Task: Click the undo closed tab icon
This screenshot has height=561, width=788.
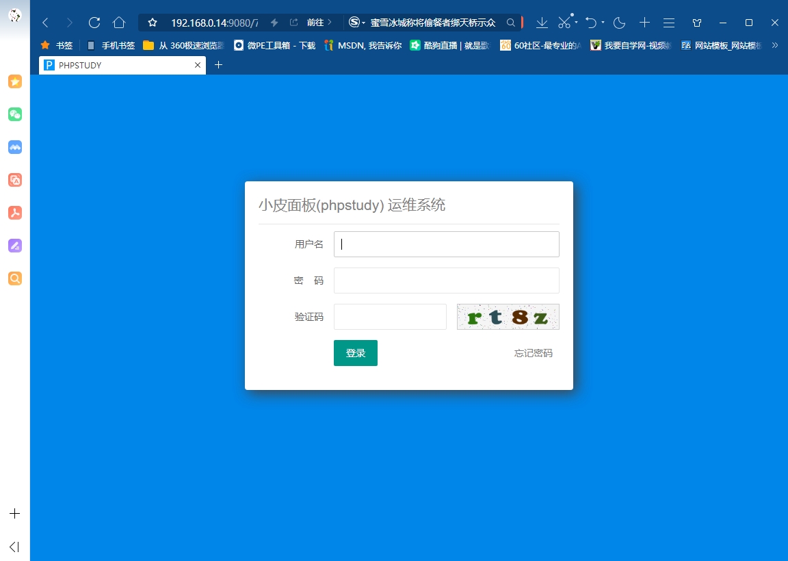Action: [x=591, y=23]
